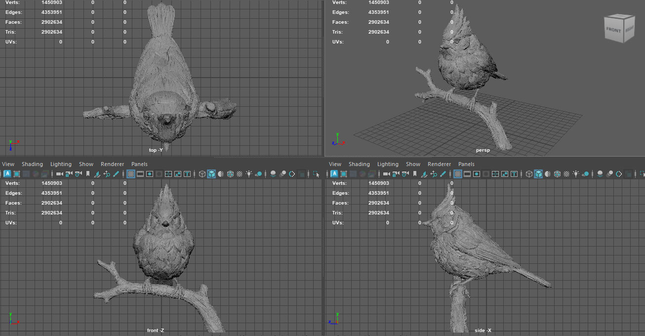The image size is (645, 336).
Task: Click Select Camera icon in front panel toolbar
Action: coord(59,174)
